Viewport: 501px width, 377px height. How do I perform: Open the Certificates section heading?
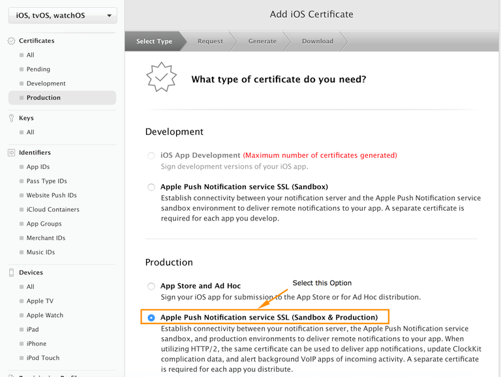37,40
